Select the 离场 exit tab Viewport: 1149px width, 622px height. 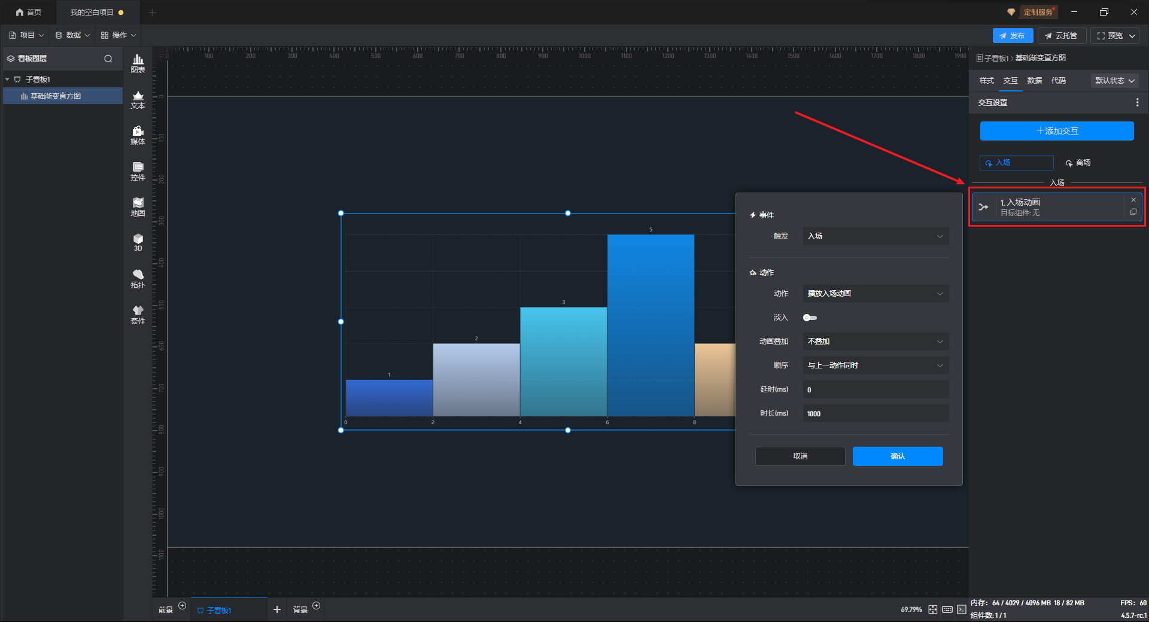pos(1078,163)
